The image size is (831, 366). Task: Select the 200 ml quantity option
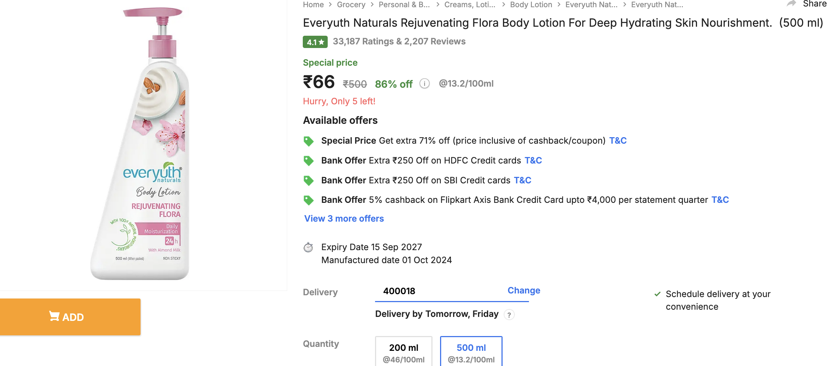click(x=404, y=352)
